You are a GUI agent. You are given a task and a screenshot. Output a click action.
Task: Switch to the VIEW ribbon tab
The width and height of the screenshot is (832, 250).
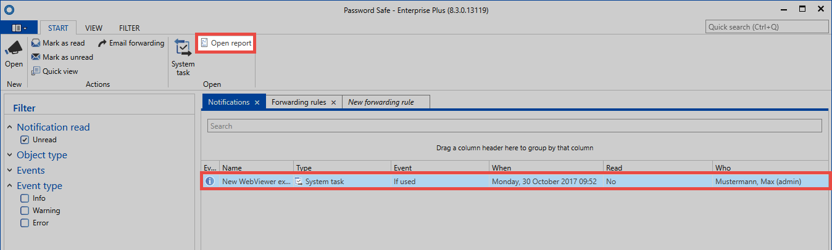[94, 28]
